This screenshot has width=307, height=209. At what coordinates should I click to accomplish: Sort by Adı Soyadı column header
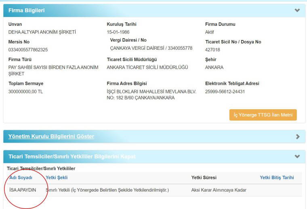(21, 177)
